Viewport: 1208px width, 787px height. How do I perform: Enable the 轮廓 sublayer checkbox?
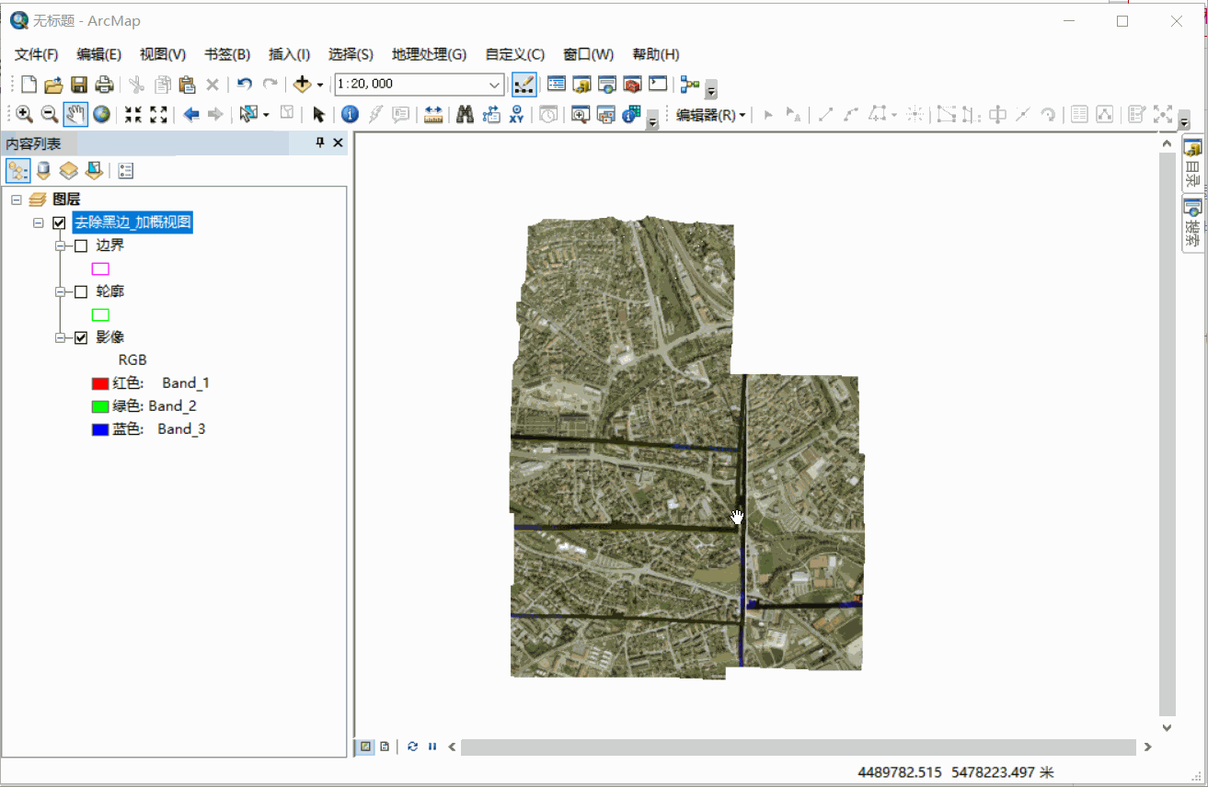(x=81, y=291)
